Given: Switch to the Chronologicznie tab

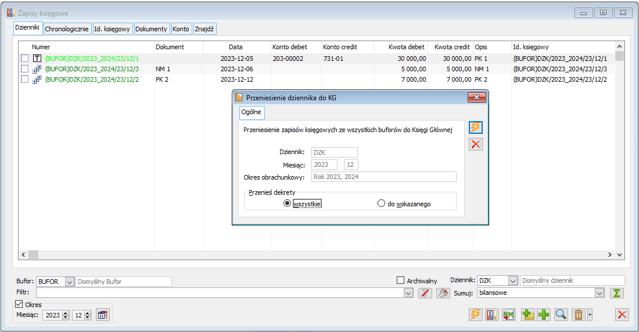Looking at the screenshot, I should tap(67, 29).
